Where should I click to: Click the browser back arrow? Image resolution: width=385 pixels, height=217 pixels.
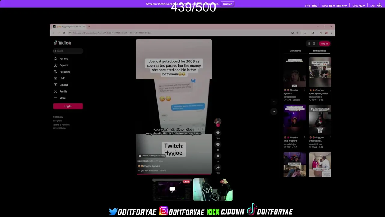click(54, 33)
